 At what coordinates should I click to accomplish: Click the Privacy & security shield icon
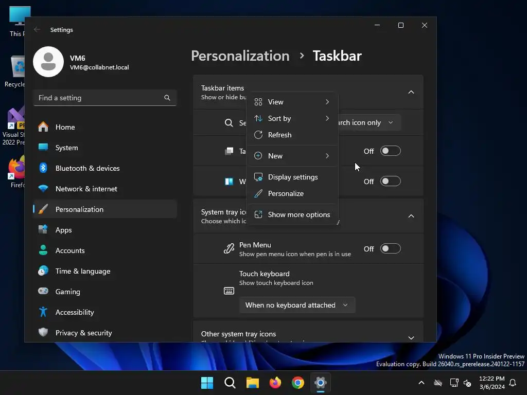43,332
